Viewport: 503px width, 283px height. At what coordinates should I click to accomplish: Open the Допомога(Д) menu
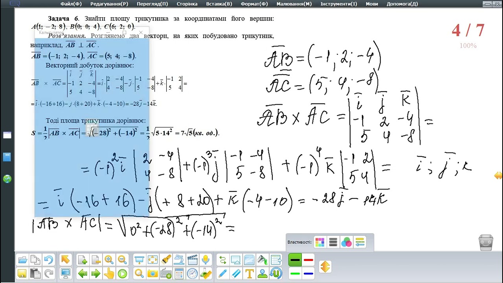click(x=402, y=4)
